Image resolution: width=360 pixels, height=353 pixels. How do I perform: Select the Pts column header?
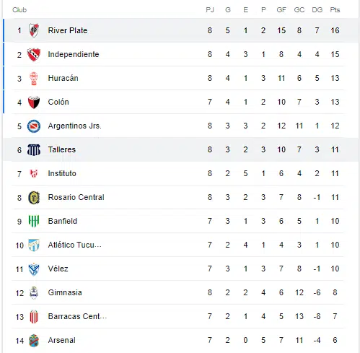[335, 10]
